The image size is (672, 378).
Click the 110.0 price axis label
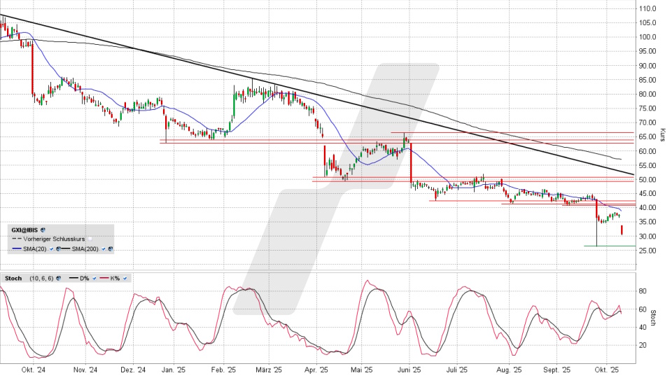pos(646,8)
